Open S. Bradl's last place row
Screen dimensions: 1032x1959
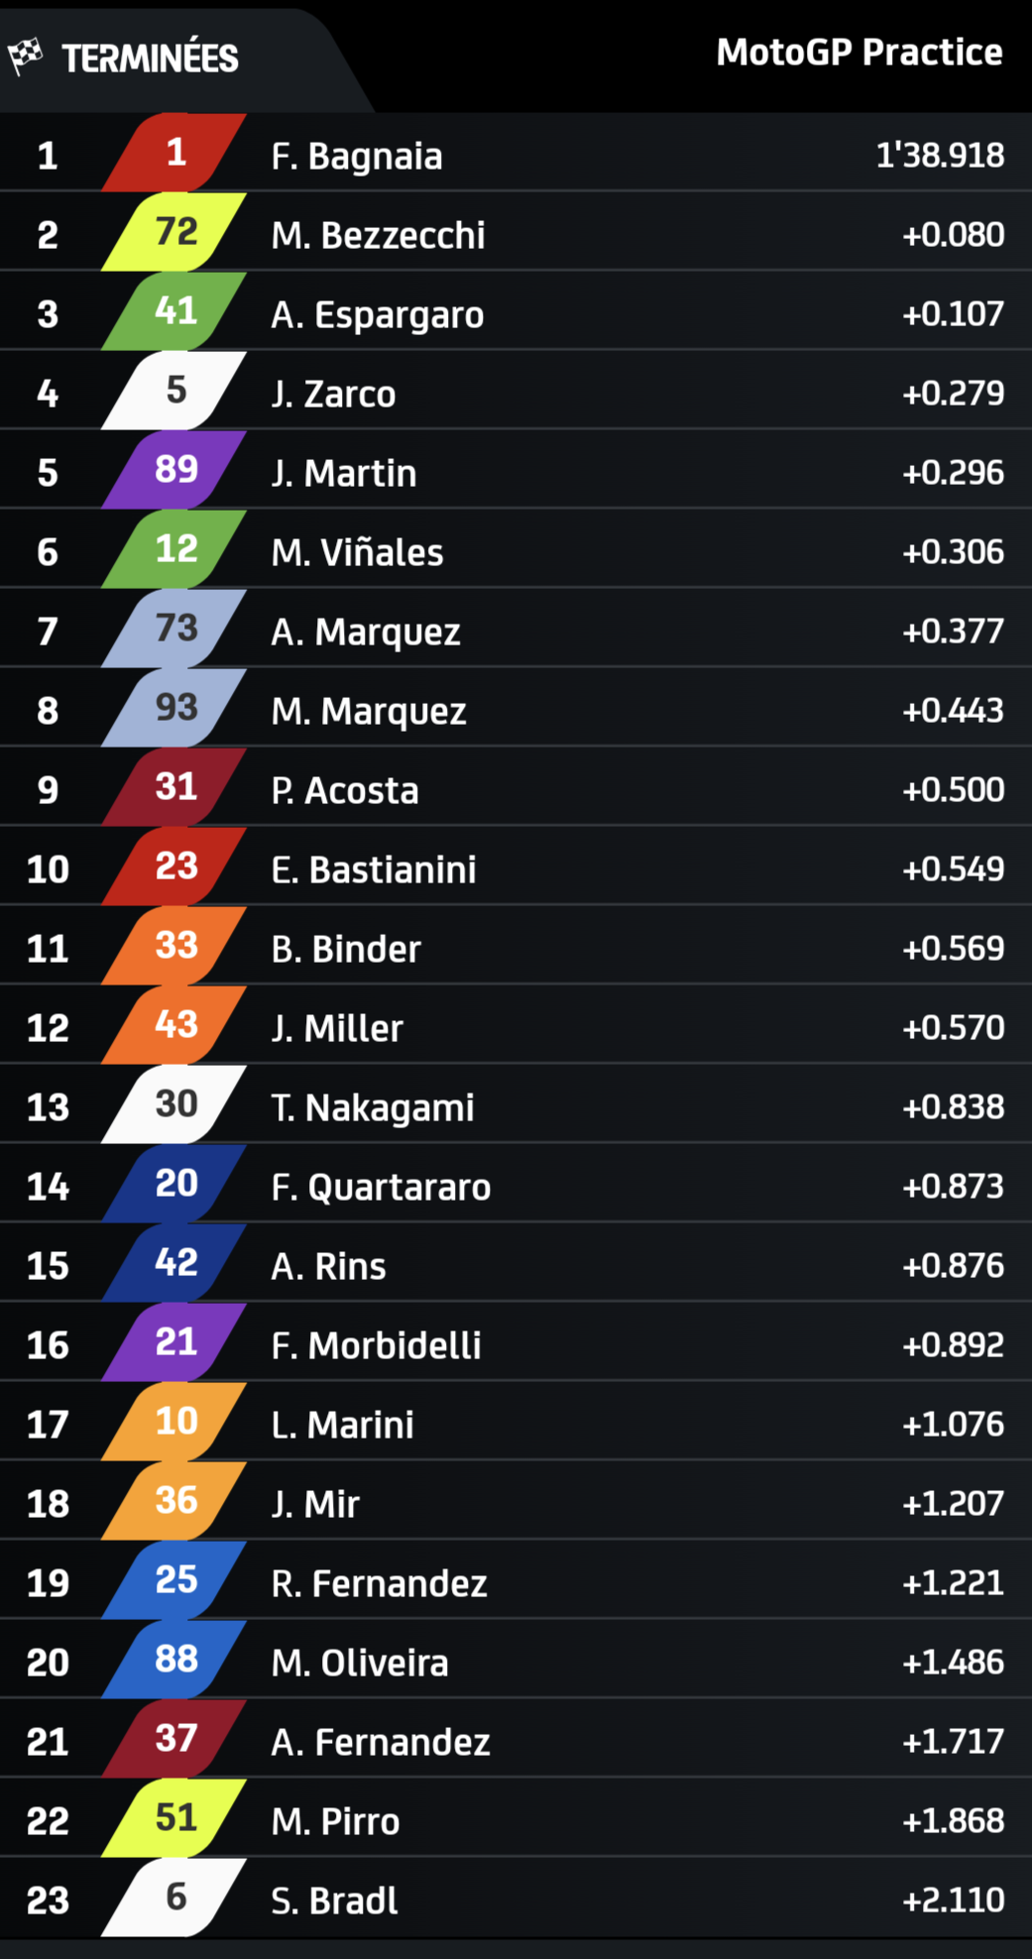(x=516, y=1897)
